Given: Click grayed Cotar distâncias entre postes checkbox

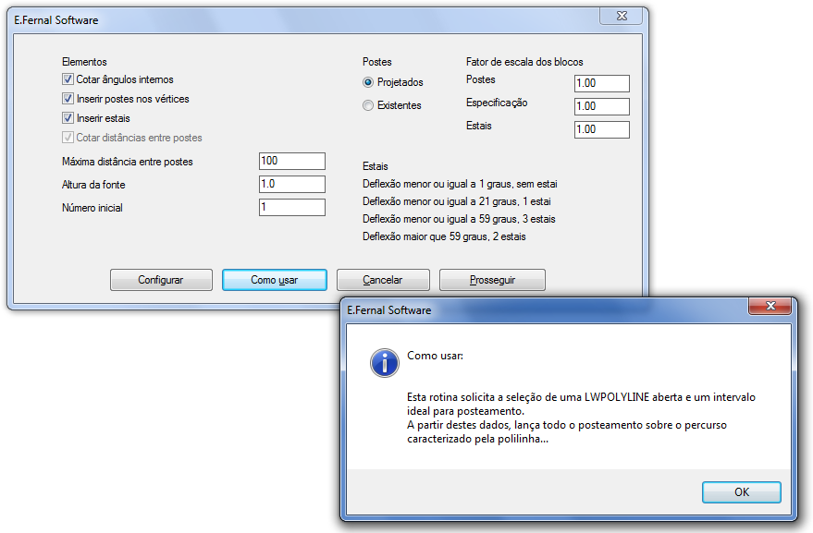Looking at the screenshot, I should coord(68,138).
